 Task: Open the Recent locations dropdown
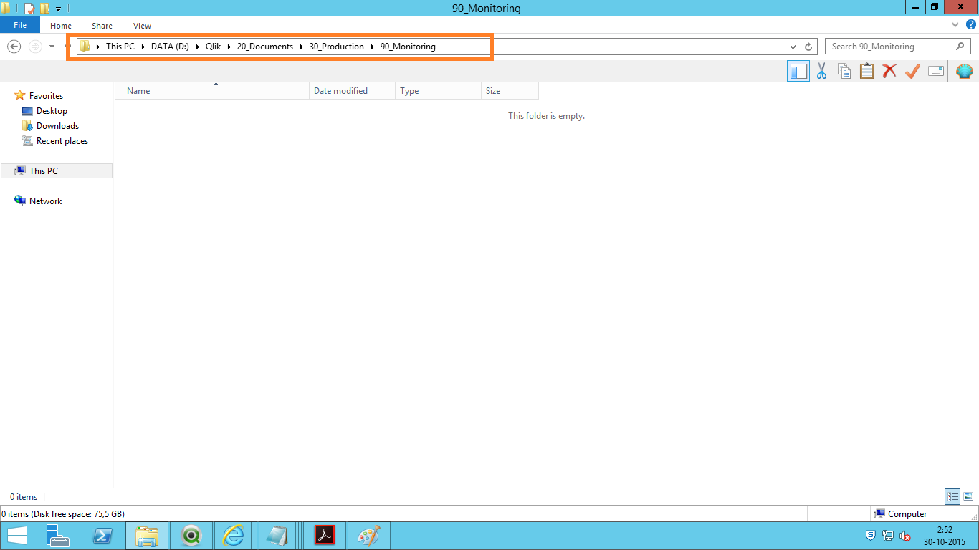tap(52, 47)
